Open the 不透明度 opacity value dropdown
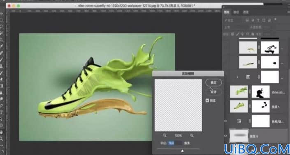 [267, 27]
